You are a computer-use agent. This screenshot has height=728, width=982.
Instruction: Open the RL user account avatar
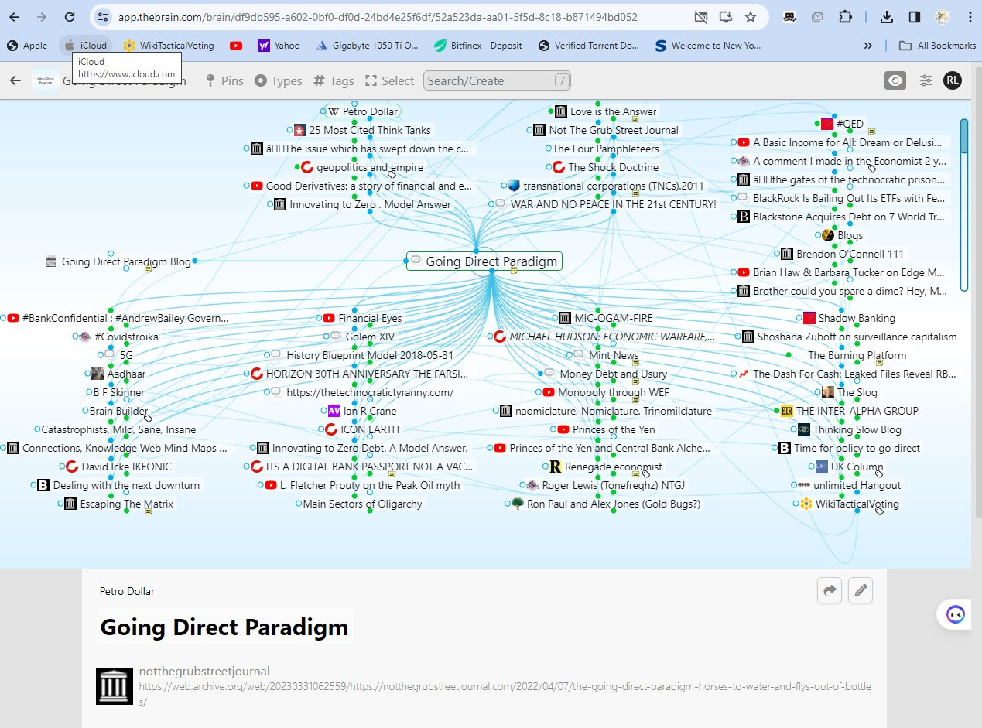click(x=953, y=80)
